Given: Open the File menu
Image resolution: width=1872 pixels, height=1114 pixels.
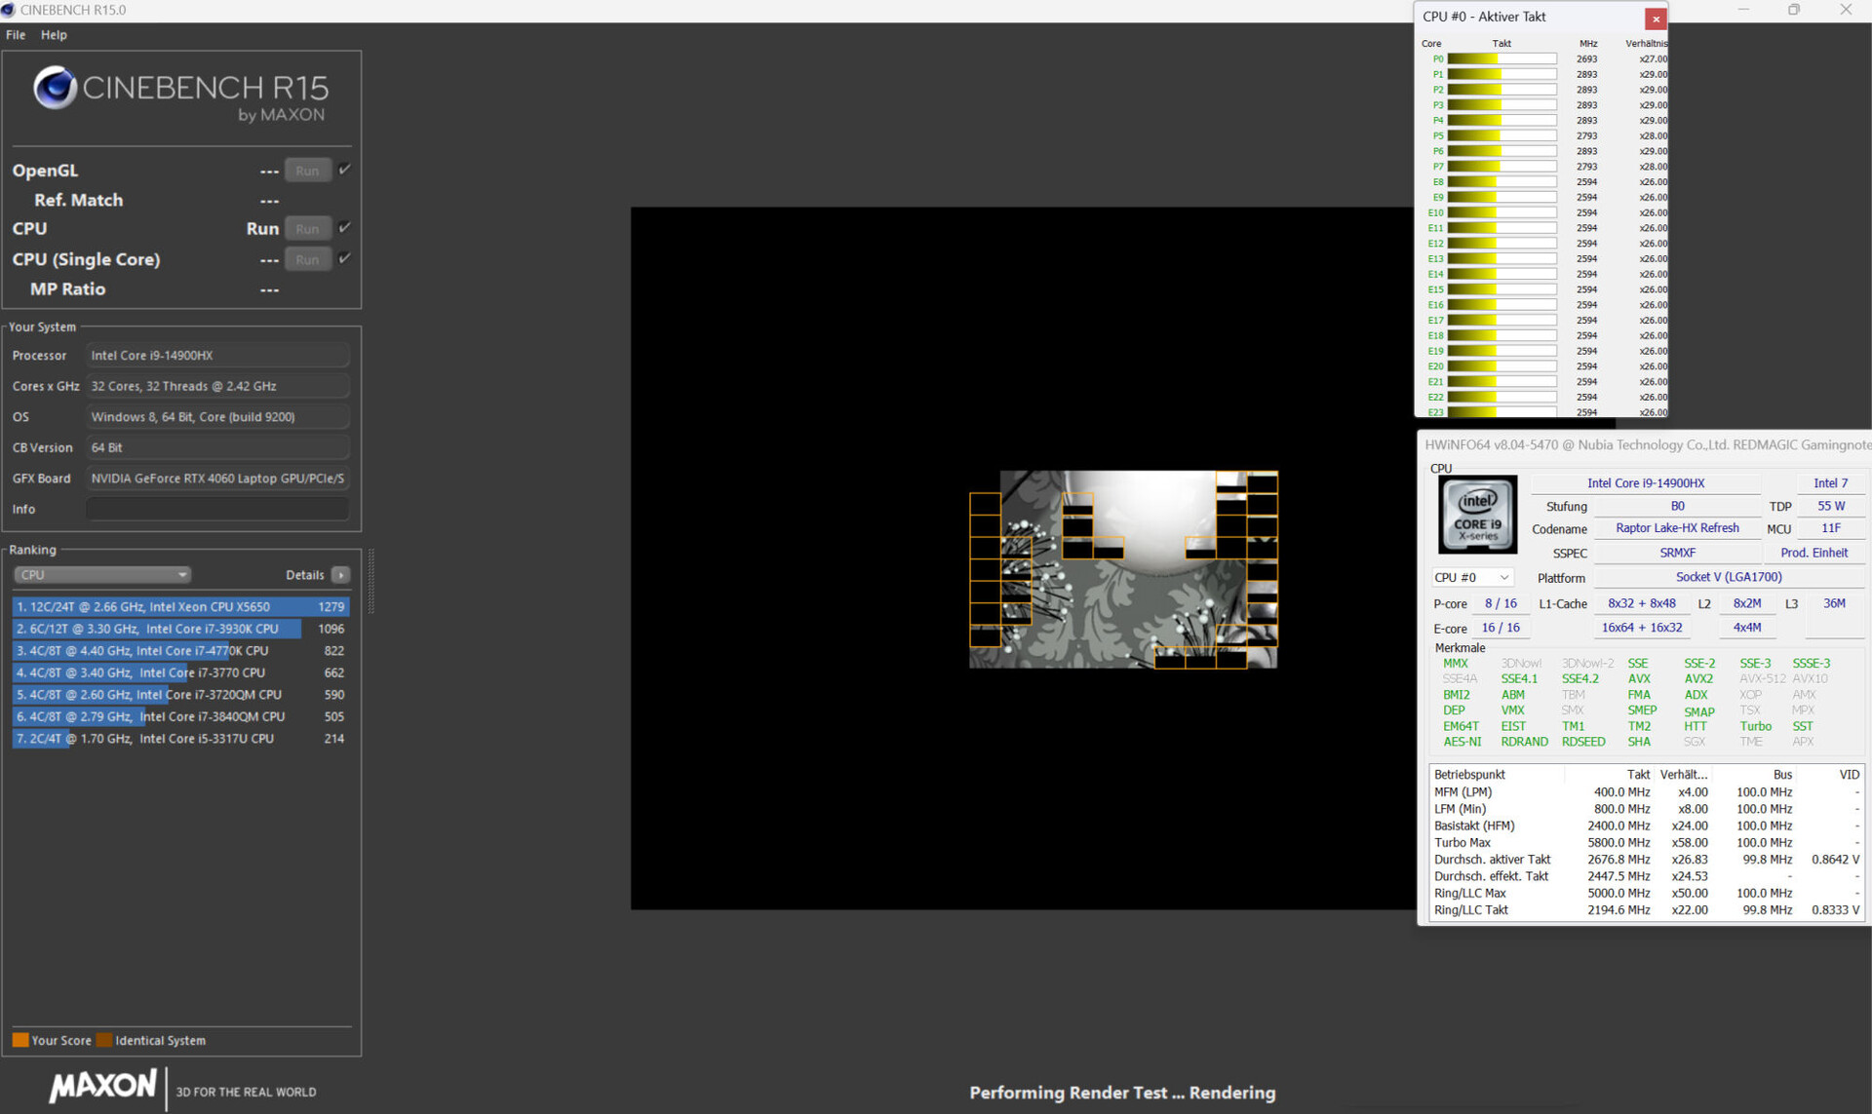Looking at the screenshot, I should click(x=16, y=35).
